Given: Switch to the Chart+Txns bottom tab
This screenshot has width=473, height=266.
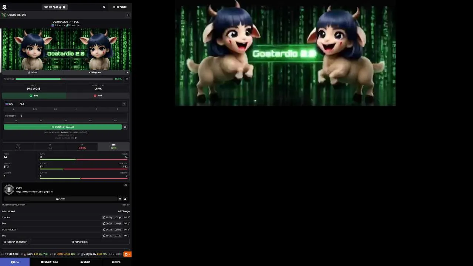Looking at the screenshot, I should [50, 262].
